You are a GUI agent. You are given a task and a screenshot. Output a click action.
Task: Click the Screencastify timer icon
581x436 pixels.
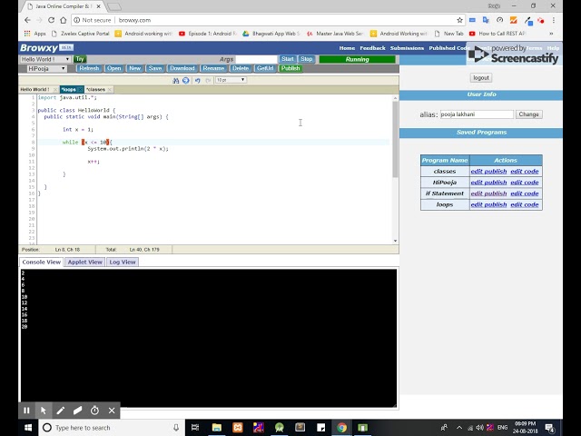point(94,411)
